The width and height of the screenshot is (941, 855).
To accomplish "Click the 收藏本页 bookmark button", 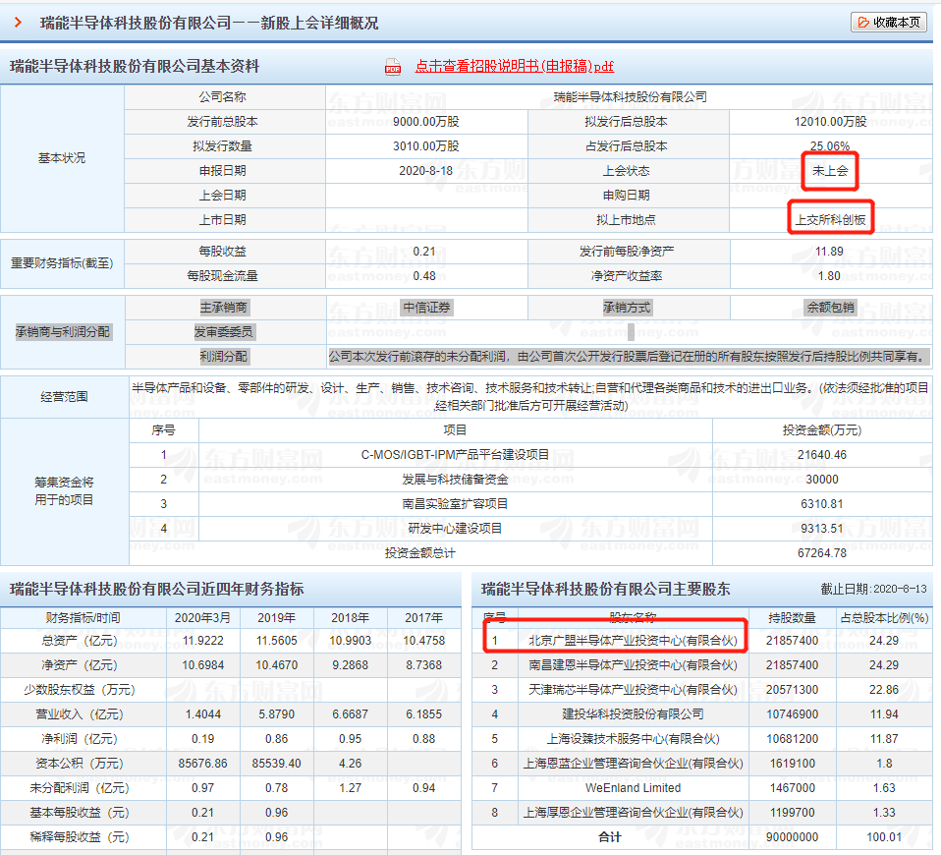I will coord(889,23).
